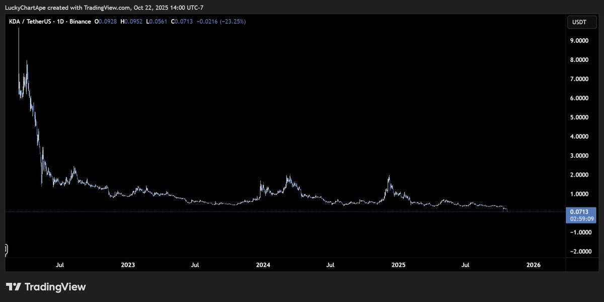Click the percentage change value -23.25%
Viewport: 604px width, 302px height.
(233, 21)
